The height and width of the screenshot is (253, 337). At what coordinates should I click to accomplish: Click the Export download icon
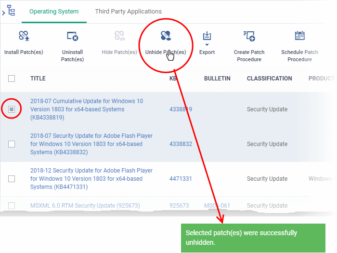[207, 36]
